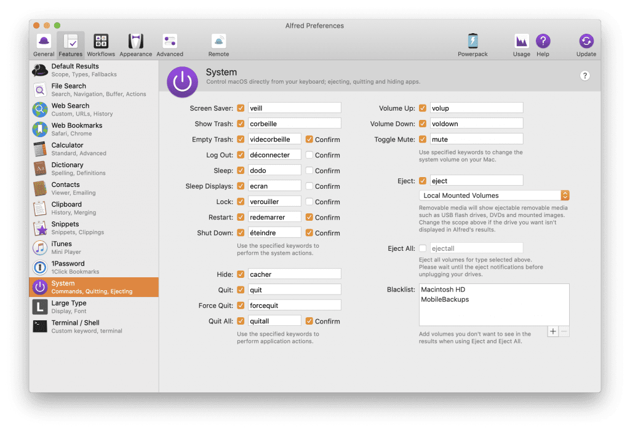Disable the Toggle Mute checkbox
This screenshot has height=431, width=630.
tap(422, 139)
